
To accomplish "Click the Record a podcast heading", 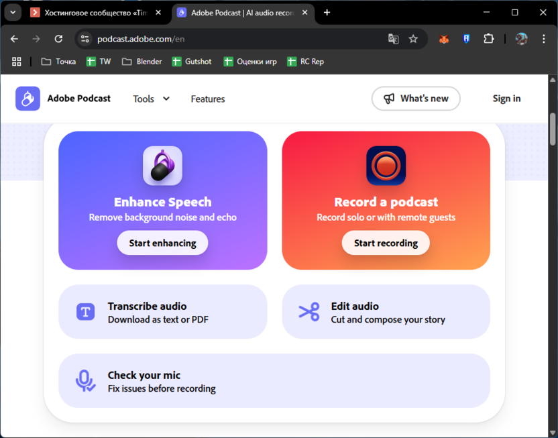I will pos(386,202).
